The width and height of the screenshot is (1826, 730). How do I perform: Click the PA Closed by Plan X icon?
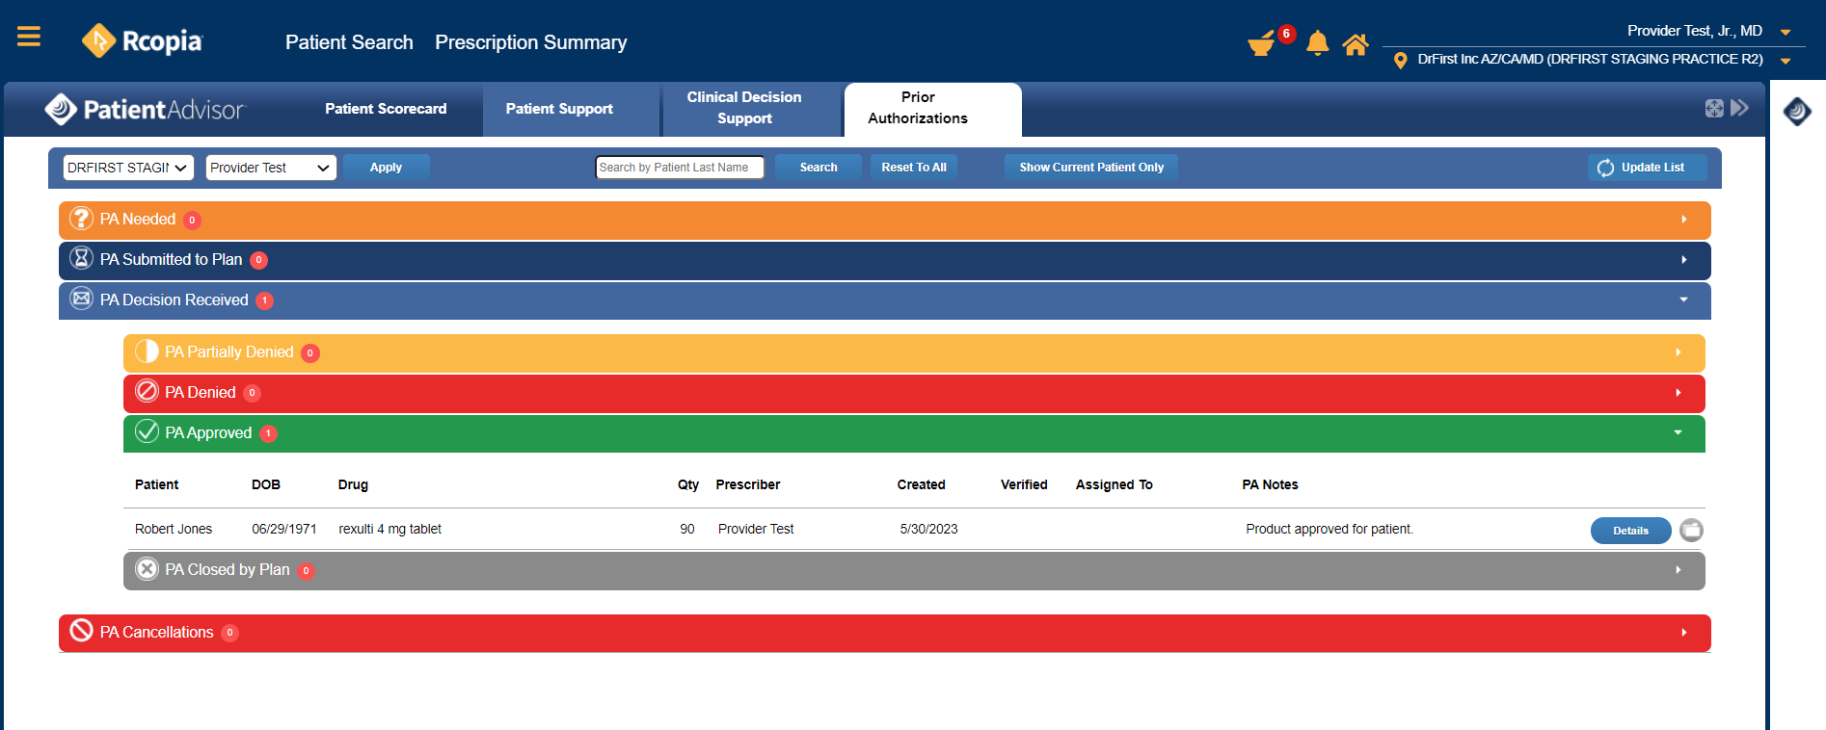pyautogui.click(x=147, y=569)
